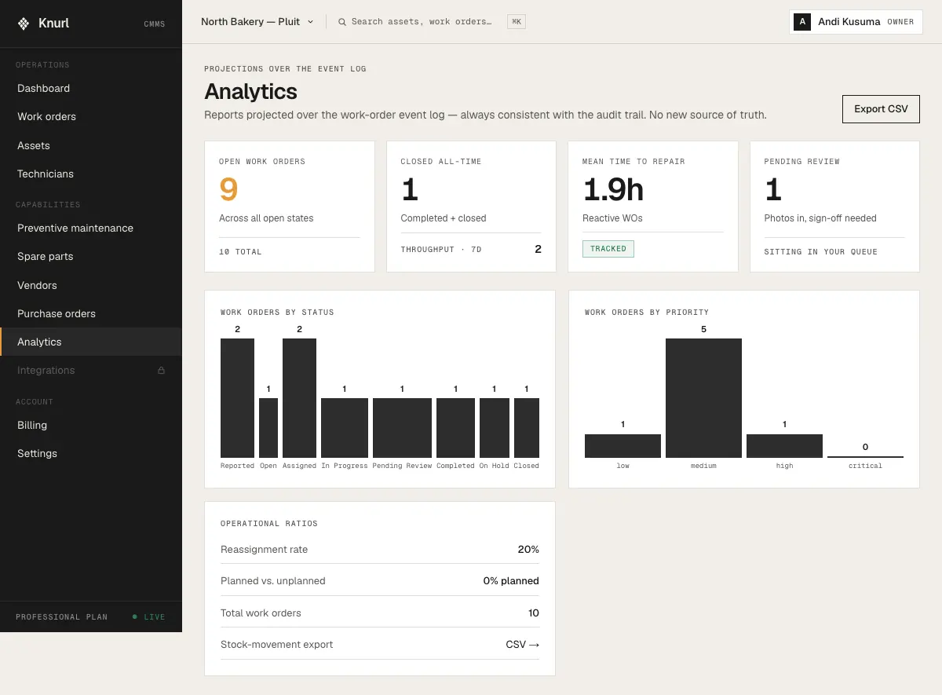942x695 pixels.
Task: Open Assets in the sidebar
Action: (x=91, y=145)
